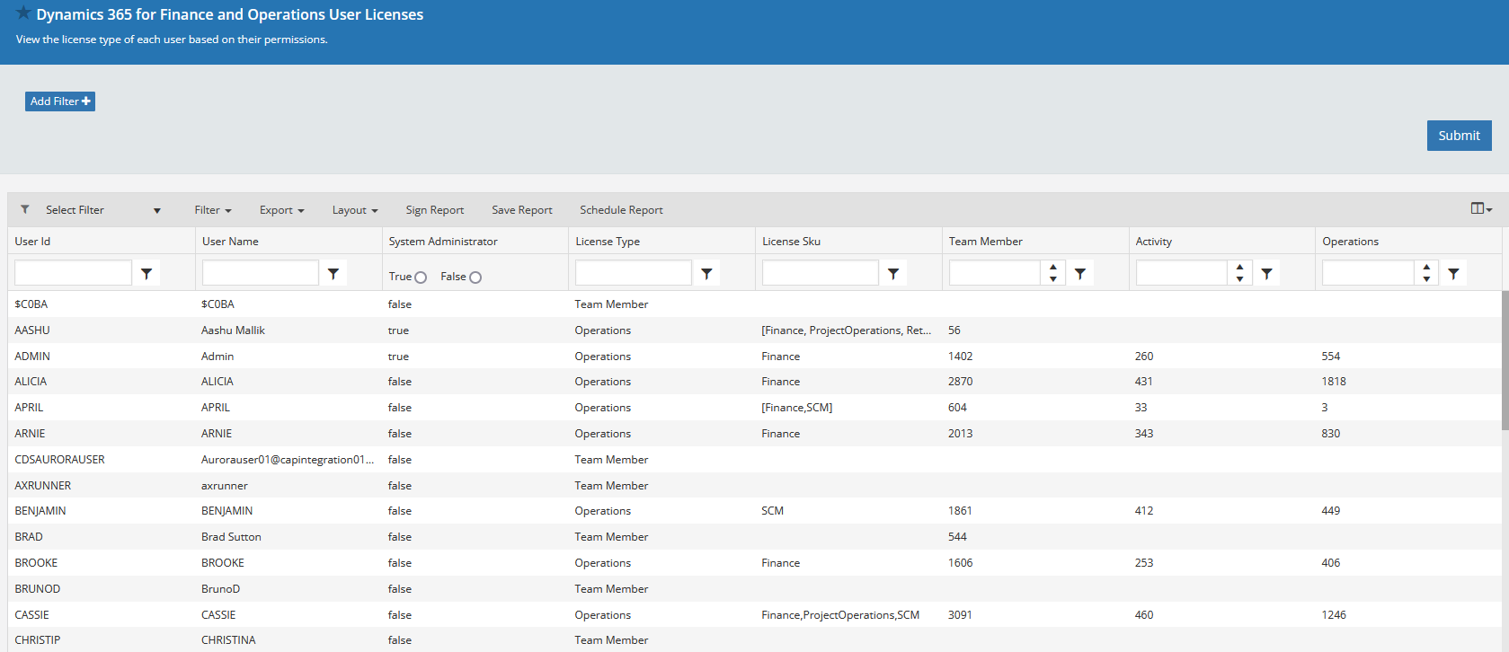This screenshot has height=652, width=1509.
Task: Click the filter icon for Operations column
Action: 1453,274
